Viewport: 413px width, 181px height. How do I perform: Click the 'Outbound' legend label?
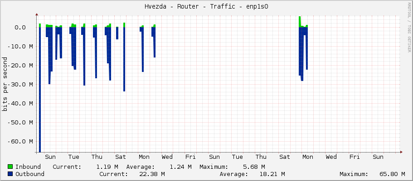pyautogui.click(x=30, y=174)
